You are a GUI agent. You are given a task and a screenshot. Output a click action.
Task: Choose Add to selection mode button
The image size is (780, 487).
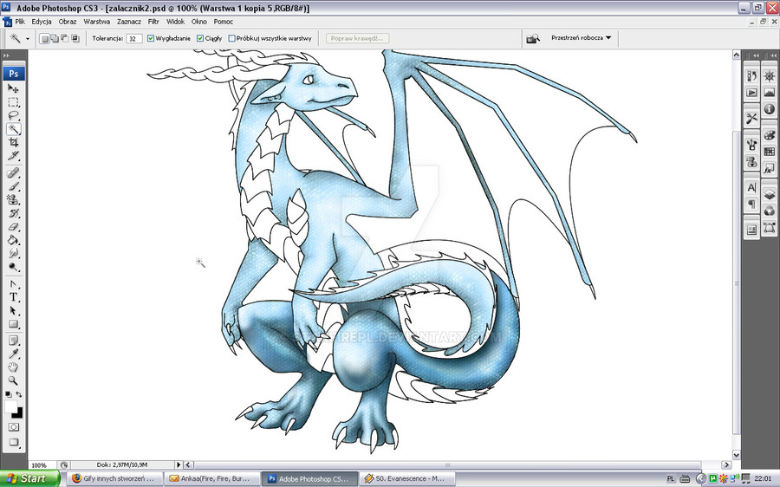(x=55, y=38)
